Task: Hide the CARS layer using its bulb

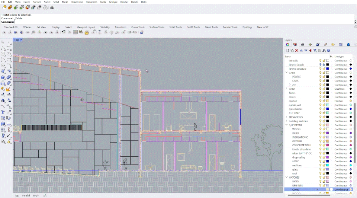Action: pyautogui.click(x=320, y=81)
